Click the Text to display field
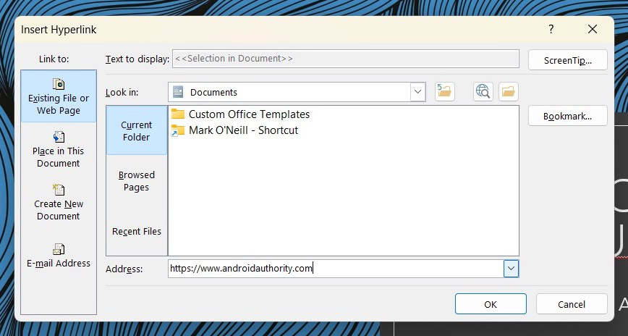628x336 pixels. (x=346, y=59)
